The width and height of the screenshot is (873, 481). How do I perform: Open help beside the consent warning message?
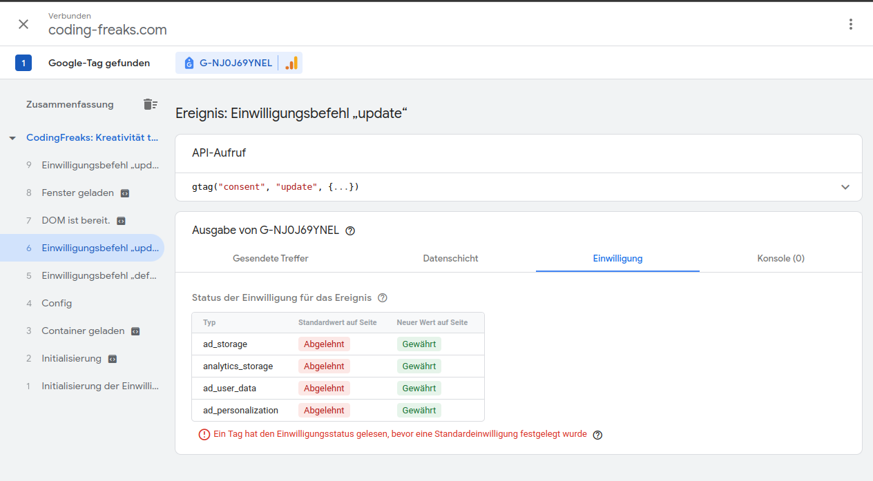click(597, 435)
